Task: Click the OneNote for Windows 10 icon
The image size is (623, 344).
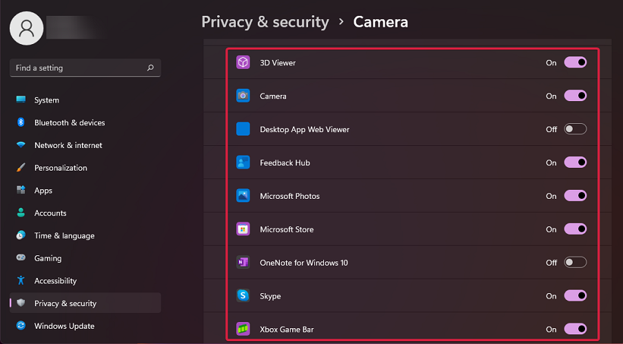Action: tap(243, 263)
